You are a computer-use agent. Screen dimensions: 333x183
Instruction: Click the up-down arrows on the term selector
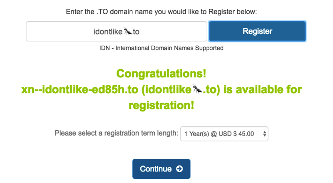click(264, 134)
